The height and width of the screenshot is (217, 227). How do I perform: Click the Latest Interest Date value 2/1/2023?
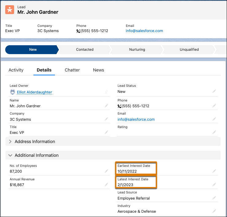click(x=125, y=185)
